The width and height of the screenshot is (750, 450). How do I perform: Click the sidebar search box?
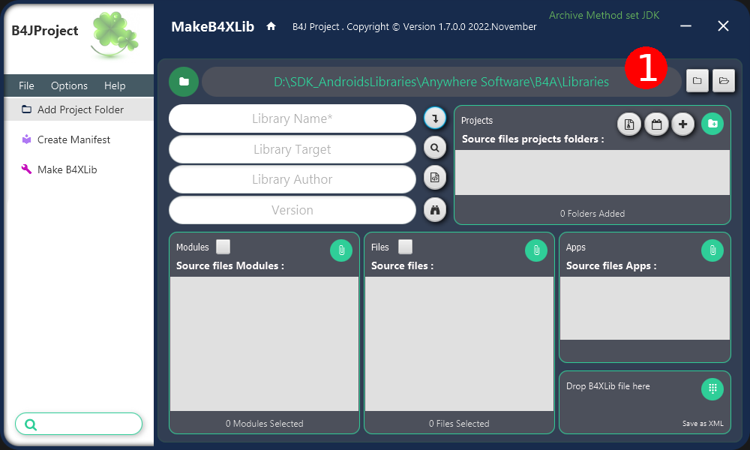tap(79, 424)
